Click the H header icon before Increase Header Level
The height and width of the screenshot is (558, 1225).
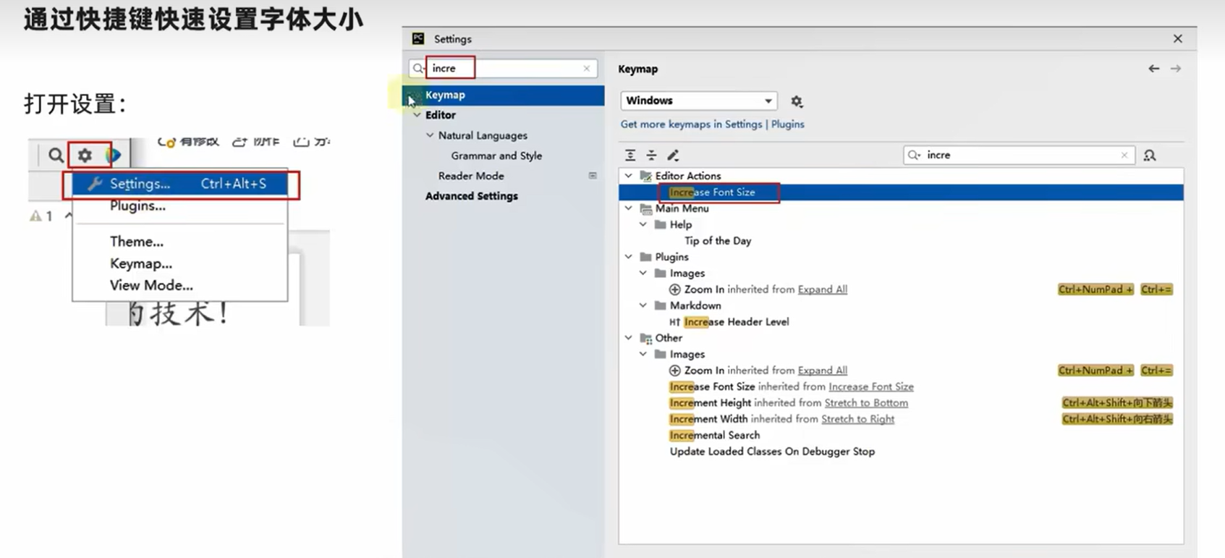coord(674,322)
